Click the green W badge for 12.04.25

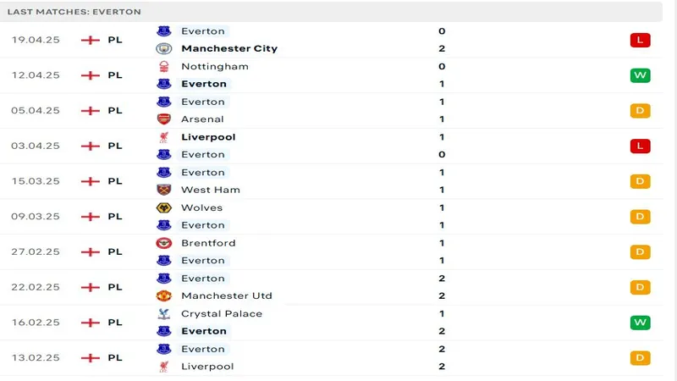coord(640,75)
